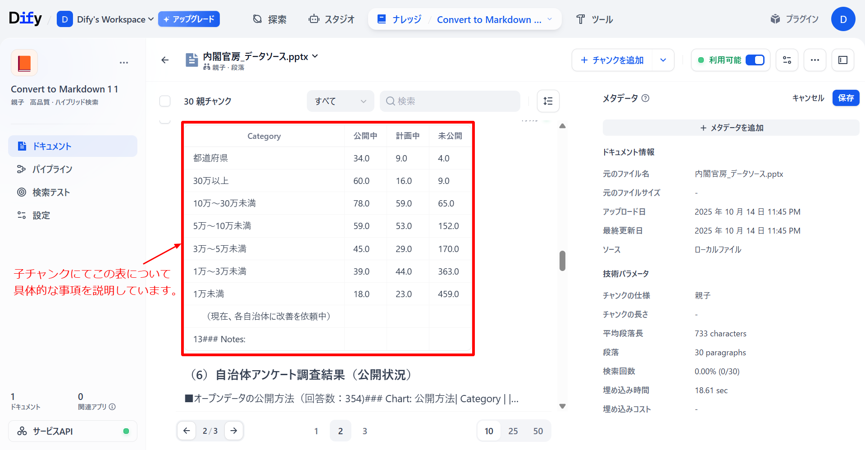865x450 pixels.
Task: Click the chunk collapse/expand list icon
Action: coord(548,101)
